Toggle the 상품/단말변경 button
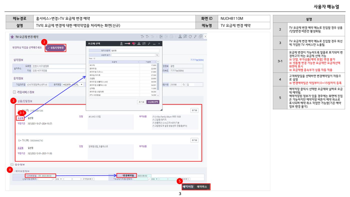 [x=55, y=47]
